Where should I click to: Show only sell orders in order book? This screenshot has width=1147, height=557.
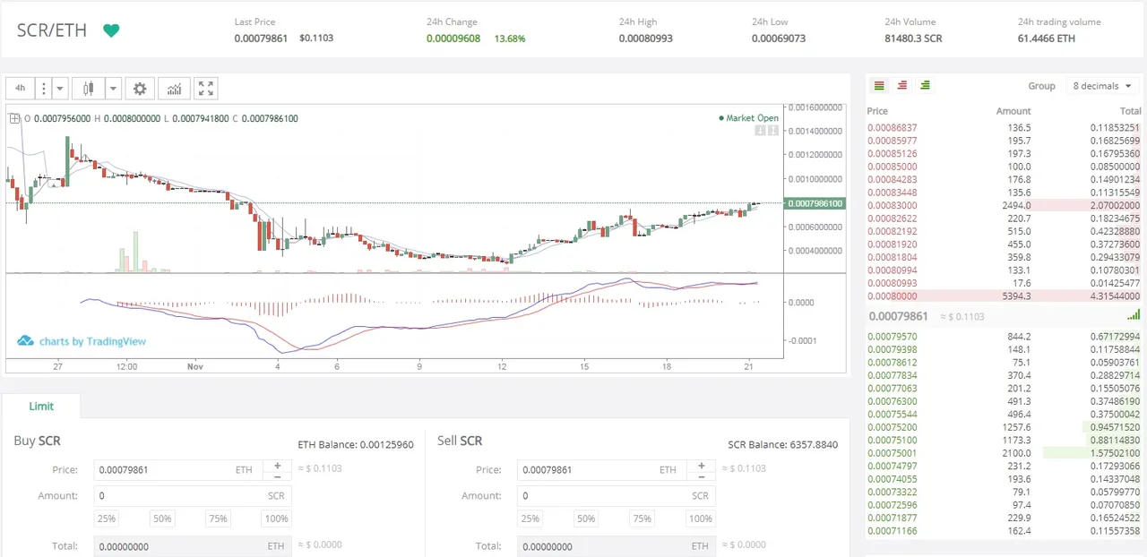tap(902, 86)
